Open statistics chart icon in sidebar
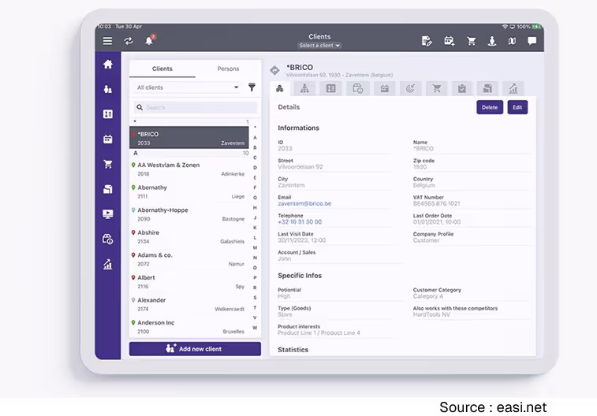 [x=108, y=264]
